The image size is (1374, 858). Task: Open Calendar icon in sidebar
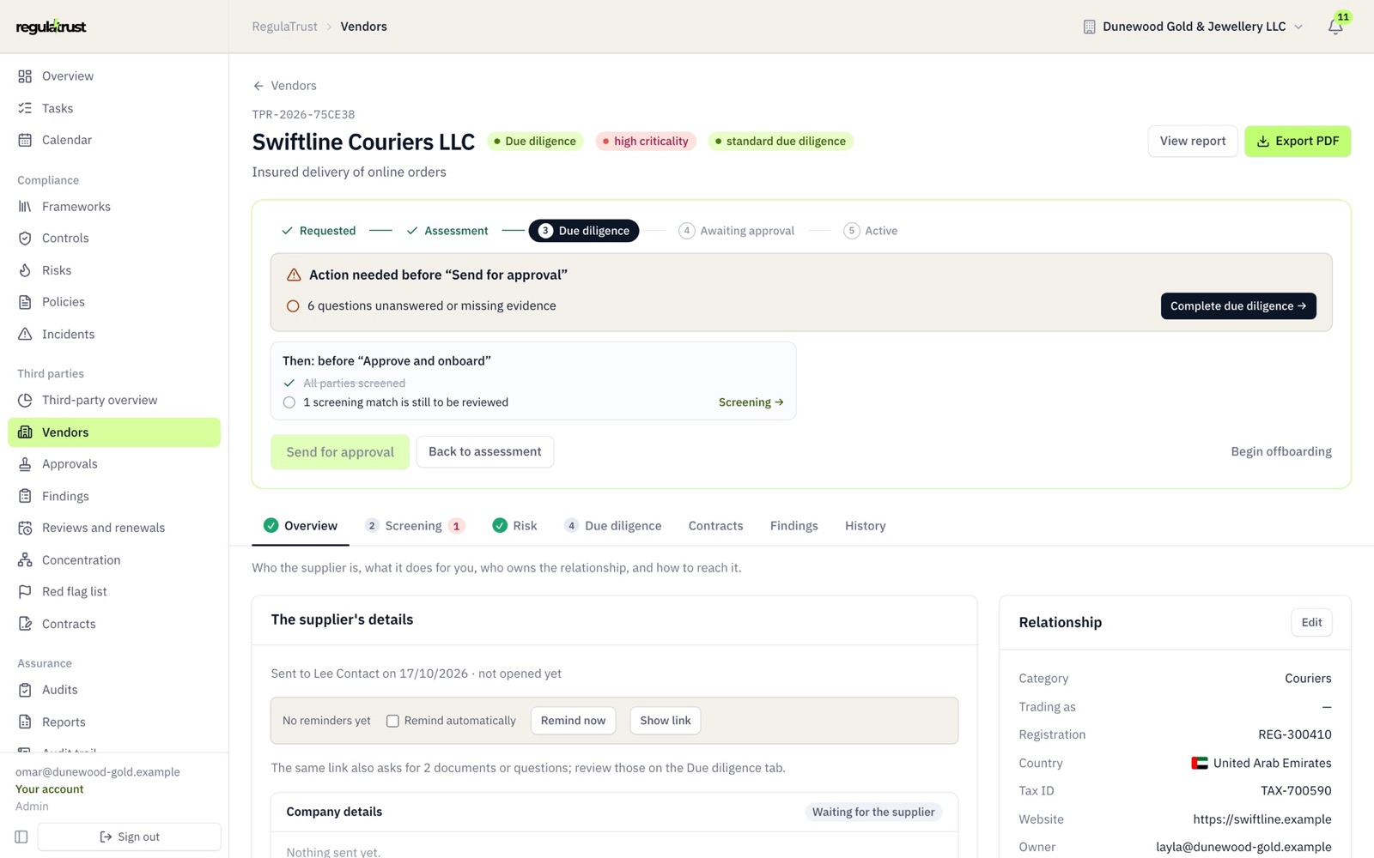pos(25,140)
